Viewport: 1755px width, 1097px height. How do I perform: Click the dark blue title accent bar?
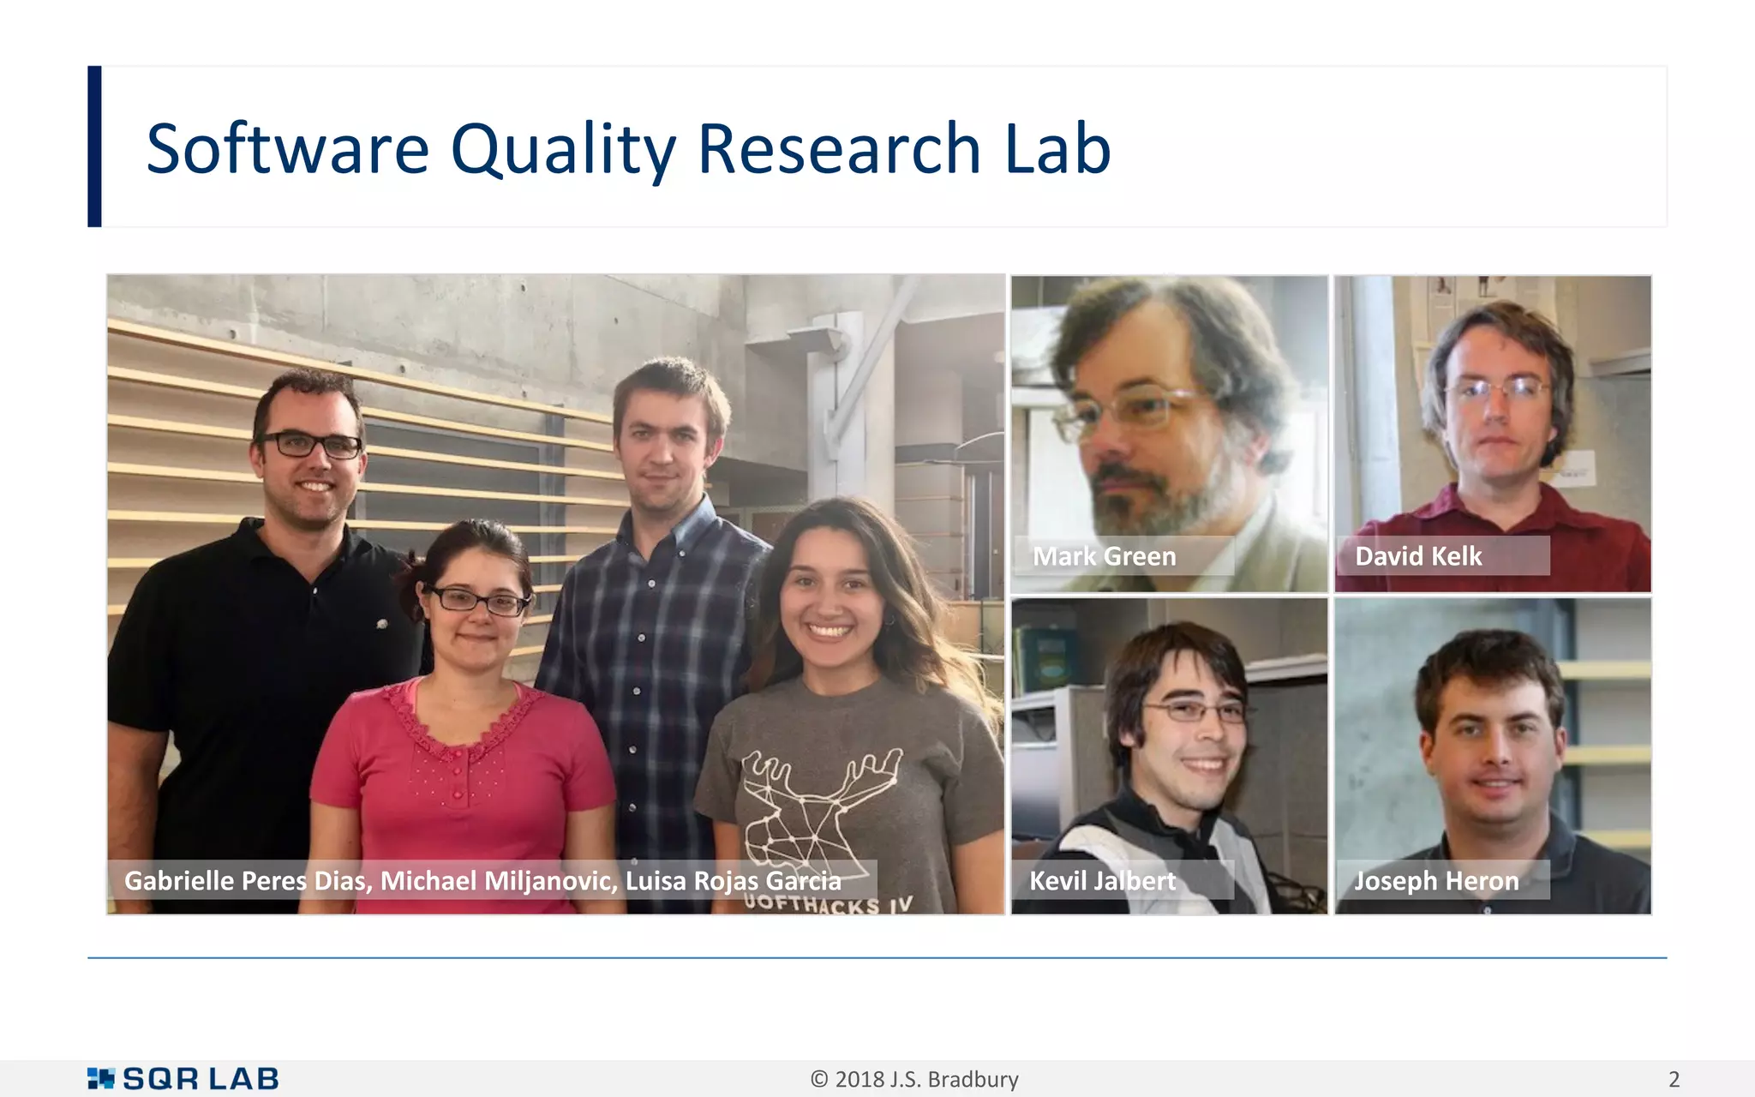[94, 147]
